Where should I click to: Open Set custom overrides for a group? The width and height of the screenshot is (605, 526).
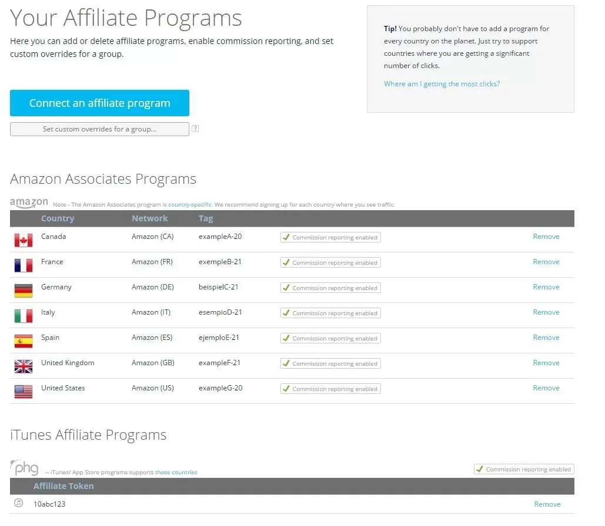[x=99, y=129]
